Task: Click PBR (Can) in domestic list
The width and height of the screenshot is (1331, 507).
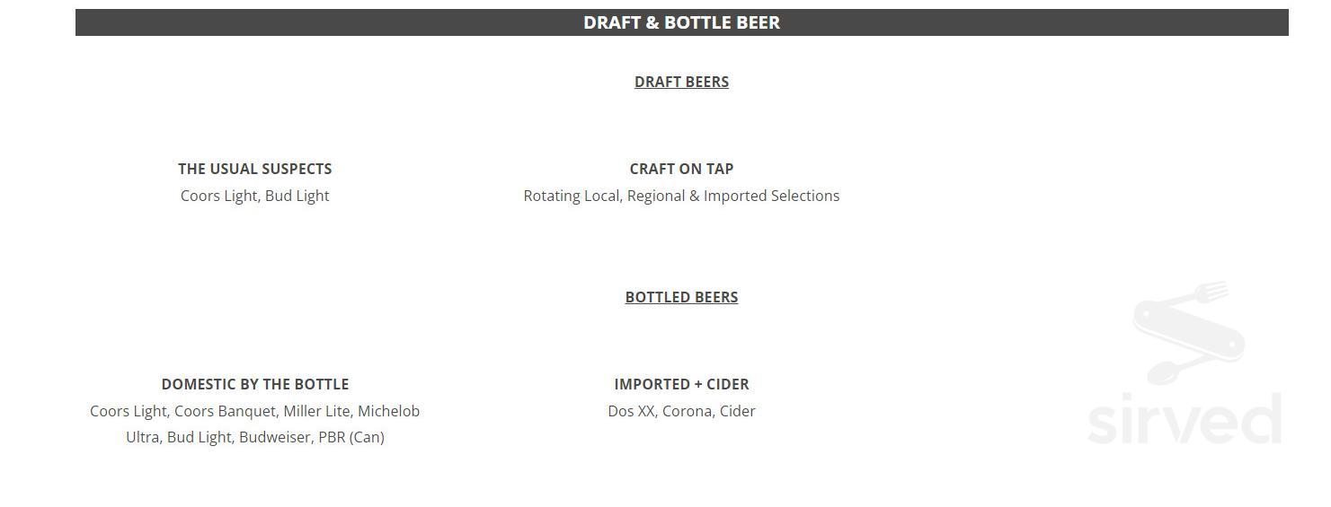Action: pyautogui.click(x=350, y=437)
